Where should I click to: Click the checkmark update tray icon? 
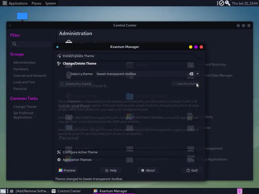click(x=221, y=3)
